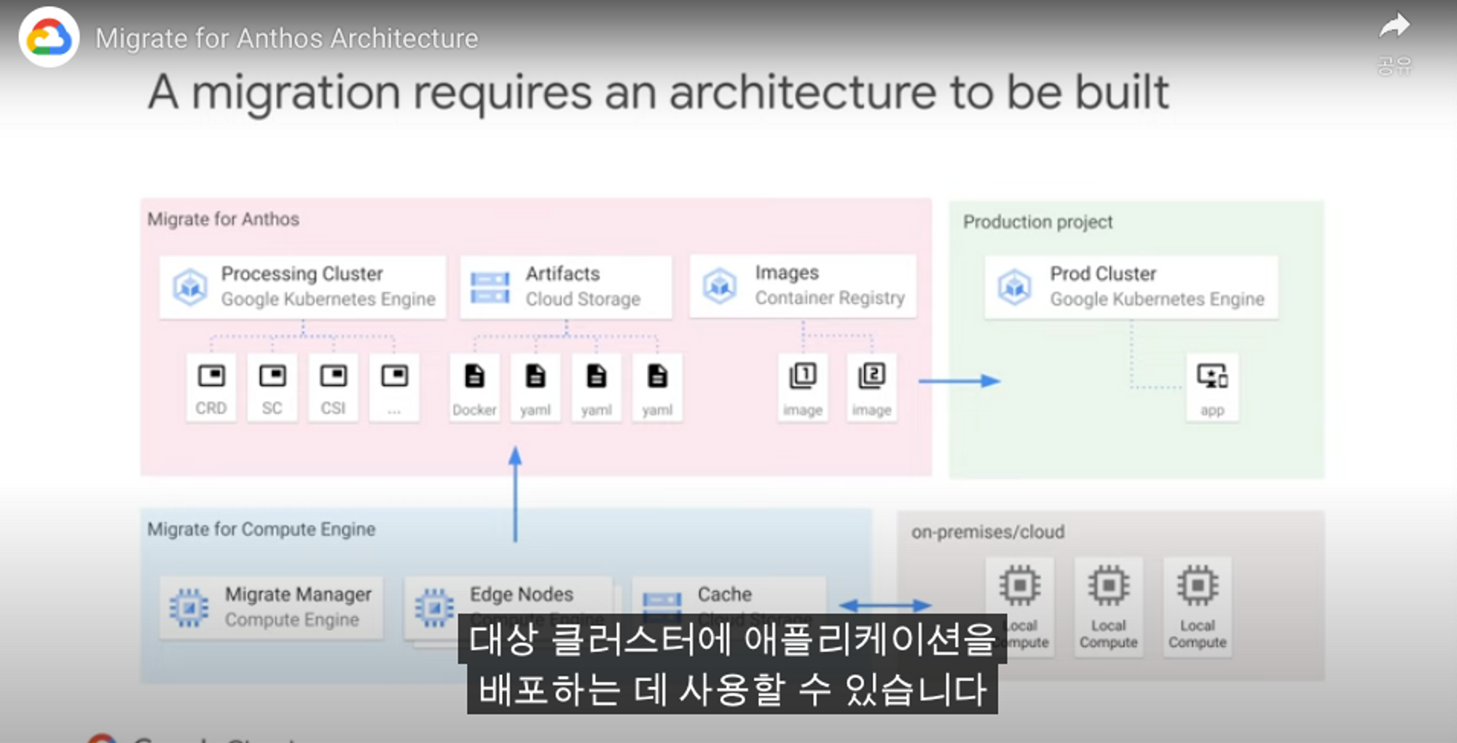Click the Processing Cluster Kubernetes icon
Image resolution: width=1457 pixels, height=743 pixels.
pyautogui.click(x=190, y=287)
